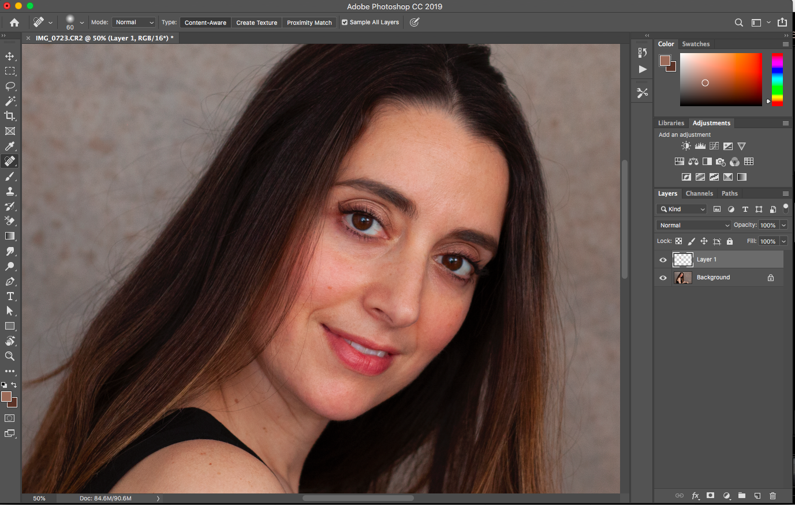
Task: Select the Gradient tool
Action: point(10,236)
